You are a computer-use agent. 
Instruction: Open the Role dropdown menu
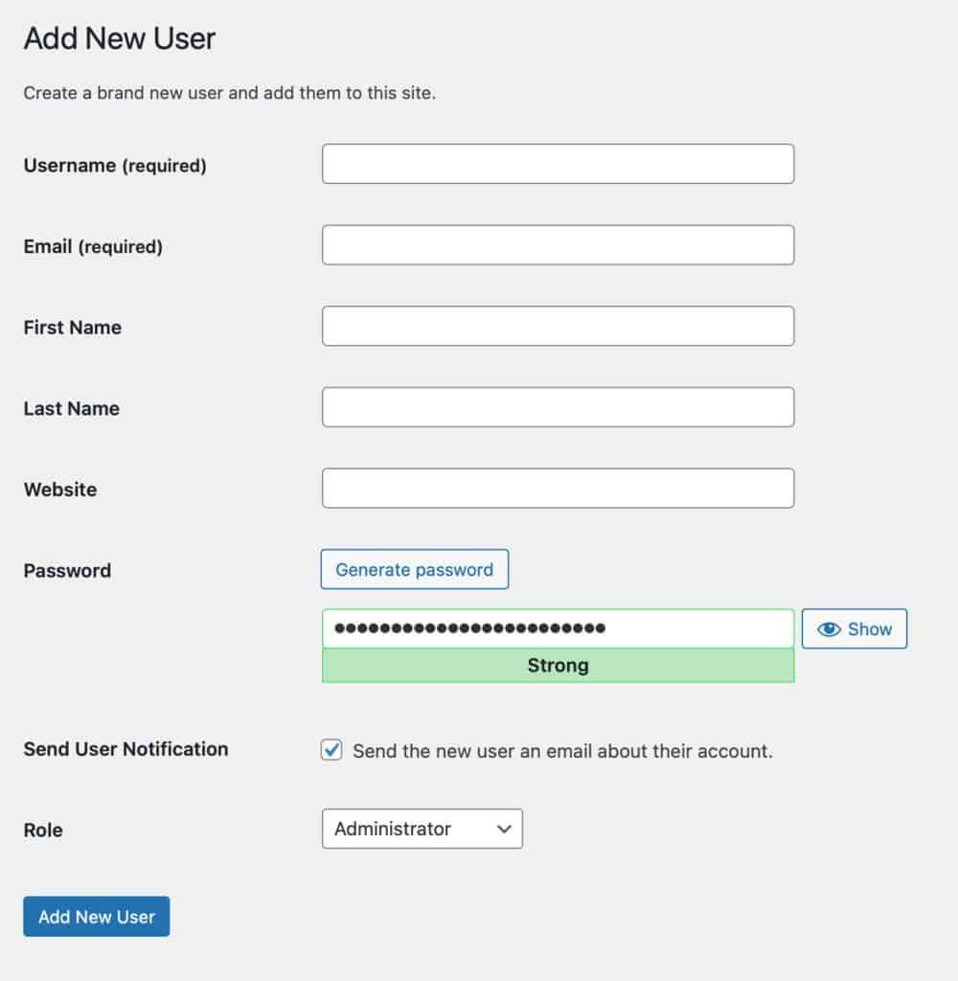tap(422, 829)
